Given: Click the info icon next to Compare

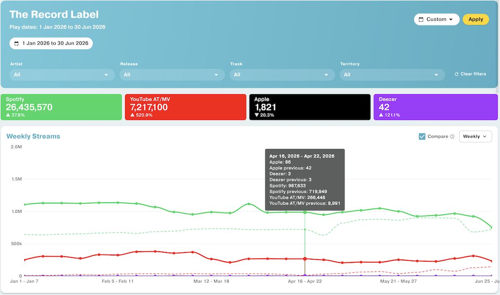Looking at the screenshot, I should coord(452,136).
